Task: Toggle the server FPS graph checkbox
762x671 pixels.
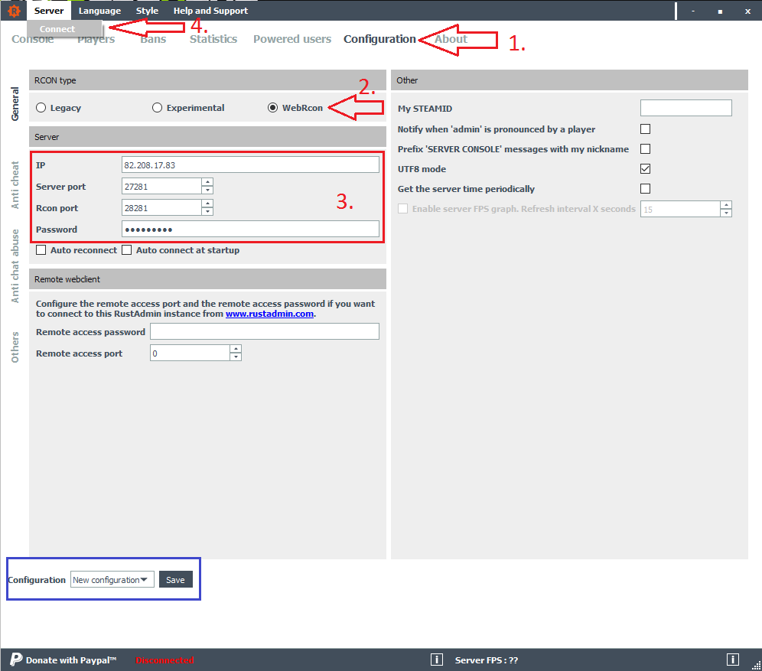Action: [x=403, y=209]
